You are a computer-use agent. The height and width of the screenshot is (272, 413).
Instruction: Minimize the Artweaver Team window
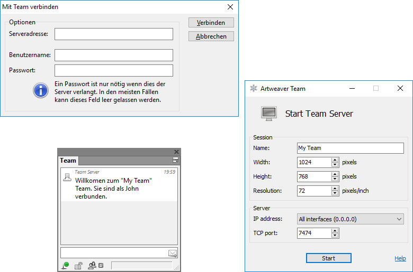click(x=352, y=89)
